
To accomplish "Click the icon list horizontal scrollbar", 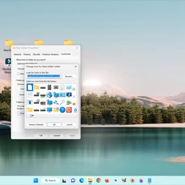I will point(51,116).
